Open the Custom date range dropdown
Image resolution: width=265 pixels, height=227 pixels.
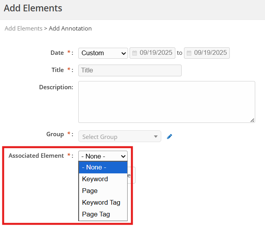103,53
